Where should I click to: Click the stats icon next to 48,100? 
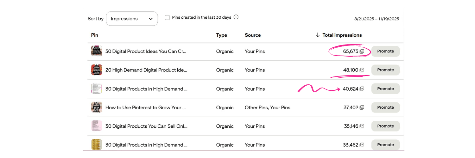pos(362,70)
